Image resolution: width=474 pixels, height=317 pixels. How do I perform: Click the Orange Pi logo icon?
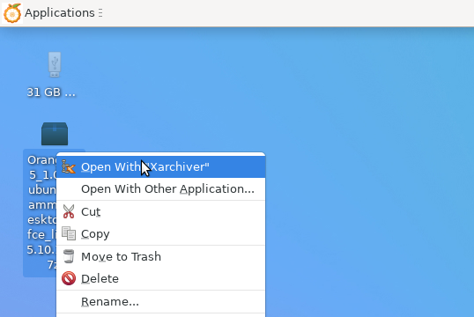(x=12, y=13)
